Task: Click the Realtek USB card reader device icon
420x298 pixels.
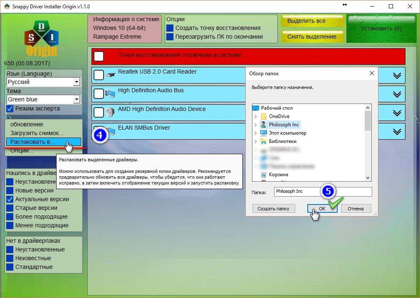Action: [110, 75]
